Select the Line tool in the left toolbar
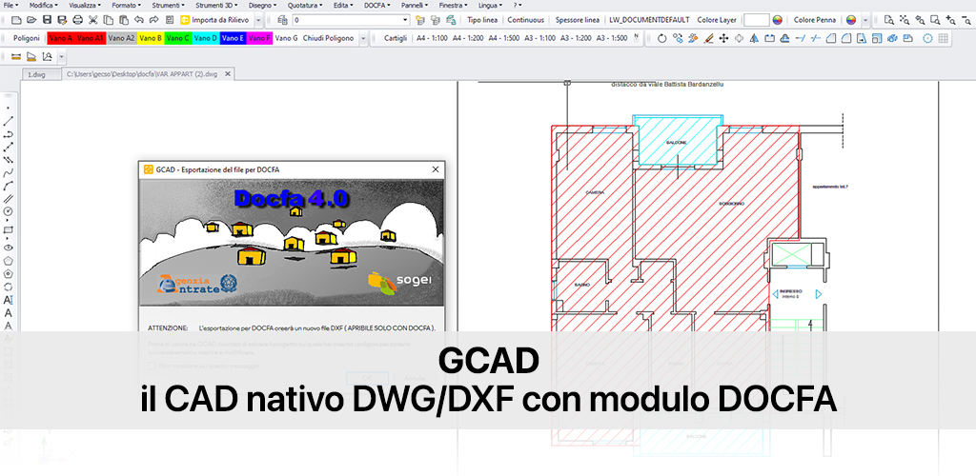Screen dimensions: 976x476 (8, 121)
